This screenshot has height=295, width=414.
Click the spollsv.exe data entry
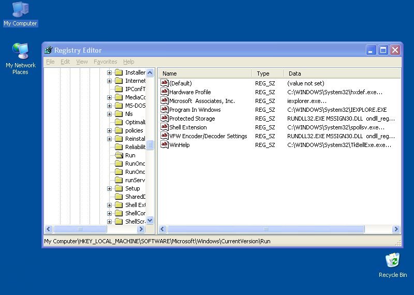(336, 127)
